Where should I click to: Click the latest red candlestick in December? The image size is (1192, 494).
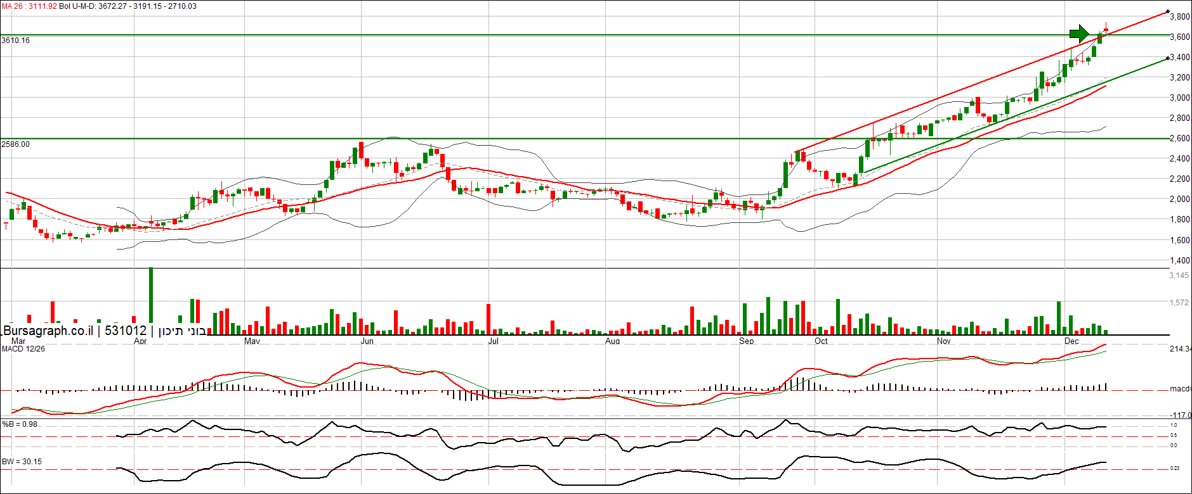click(x=1106, y=30)
